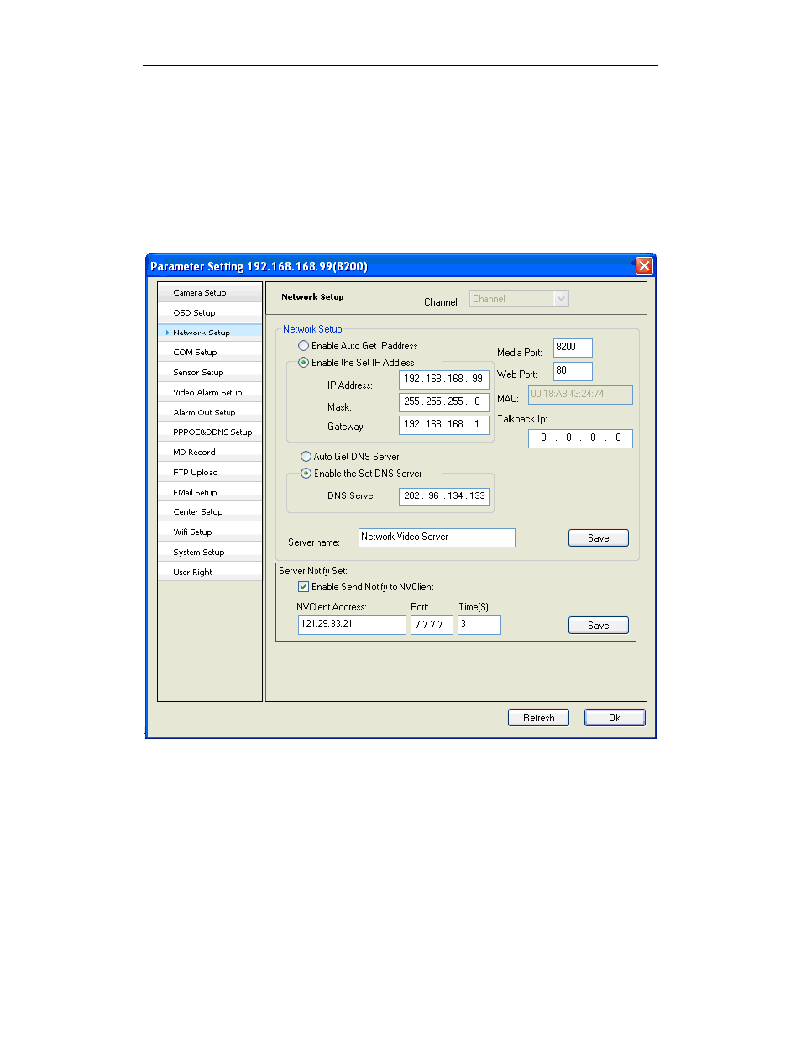The height and width of the screenshot is (1037, 801).
Task: Select Enable Auto Get IPaddress option
Action: point(303,346)
